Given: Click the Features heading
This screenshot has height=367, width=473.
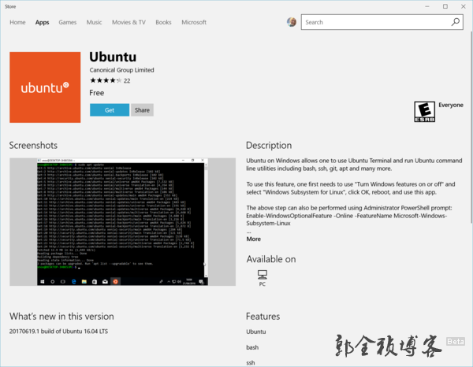Looking at the screenshot, I should [263, 317].
